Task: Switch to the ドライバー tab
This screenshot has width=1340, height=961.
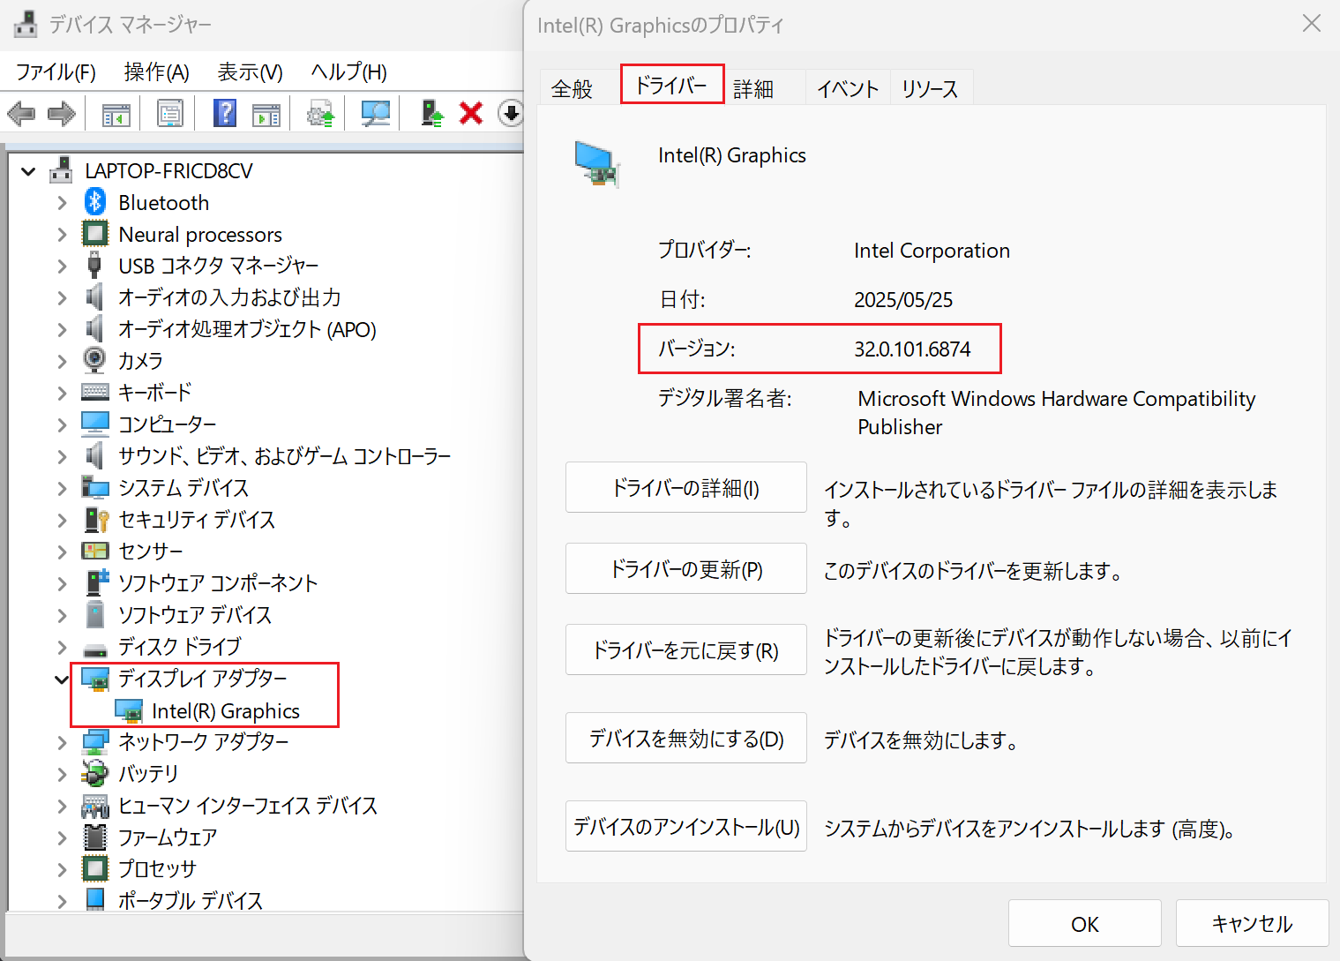Action: [x=671, y=85]
